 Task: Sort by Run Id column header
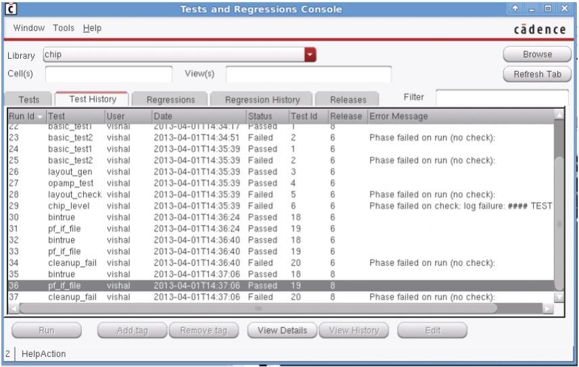(x=26, y=116)
